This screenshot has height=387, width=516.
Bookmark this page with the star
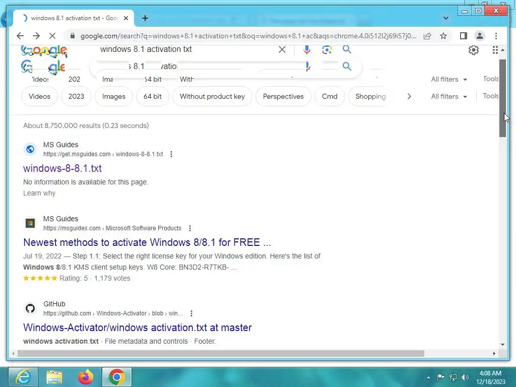click(x=443, y=36)
